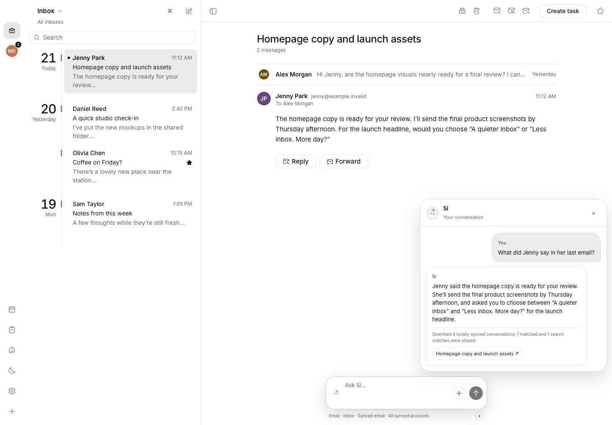Toggle dark mode with the moon icon
This screenshot has width=612, height=425.
pos(12,371)
